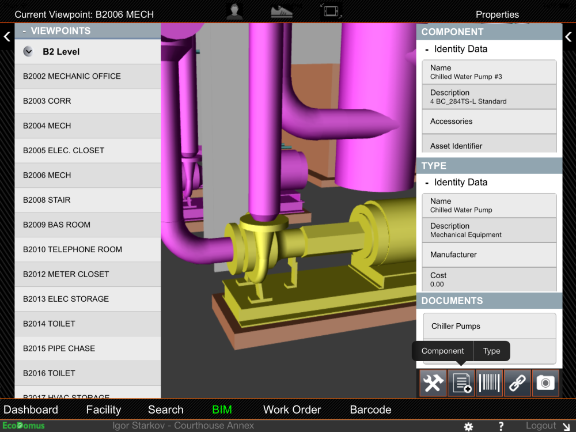
Task: Open the Dashboard tab
Action: 31,410
